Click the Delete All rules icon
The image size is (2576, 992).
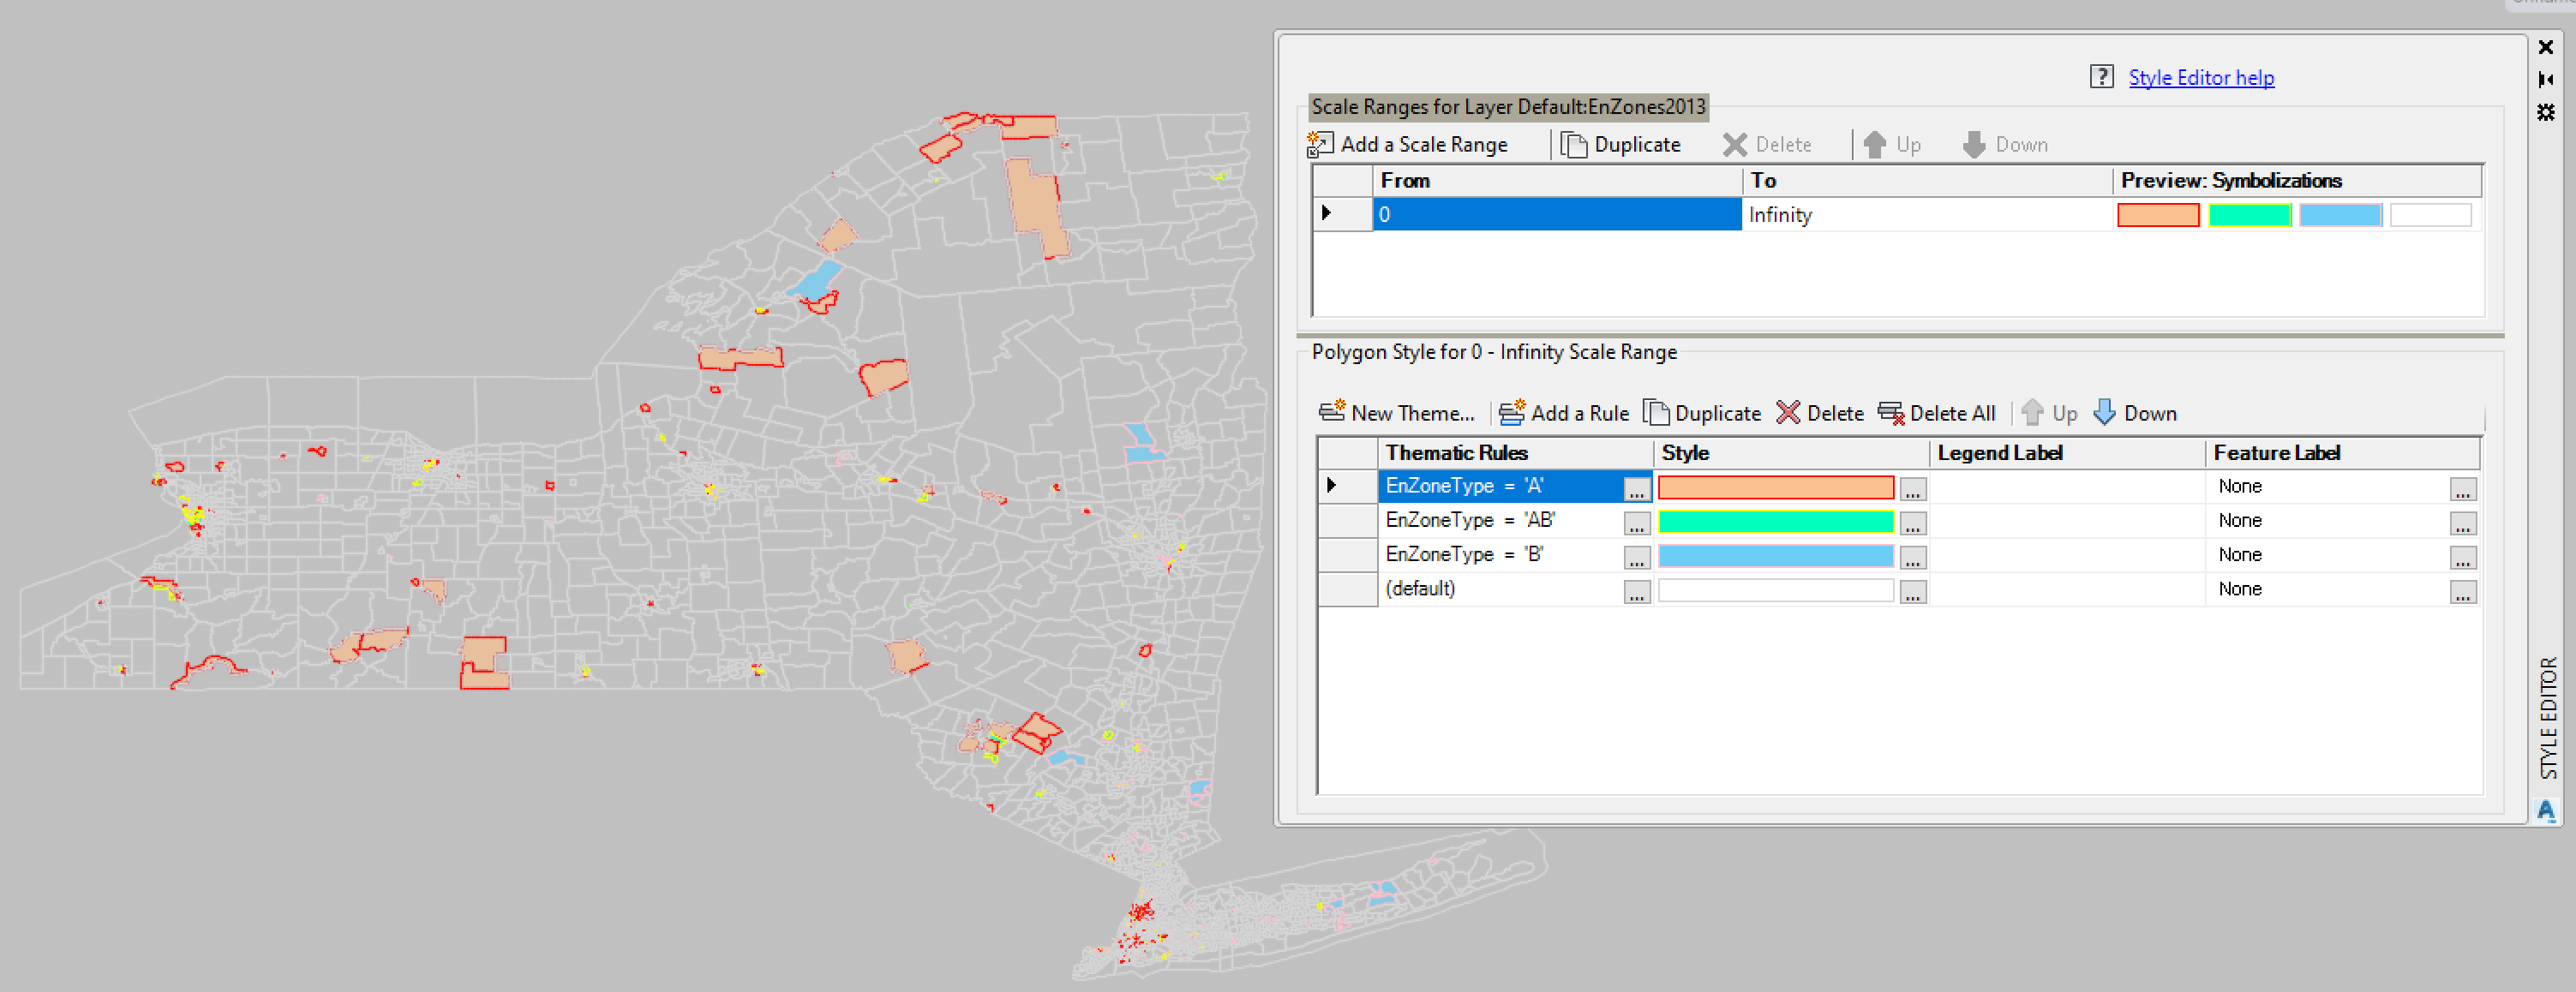click(x=1891, y=412)
